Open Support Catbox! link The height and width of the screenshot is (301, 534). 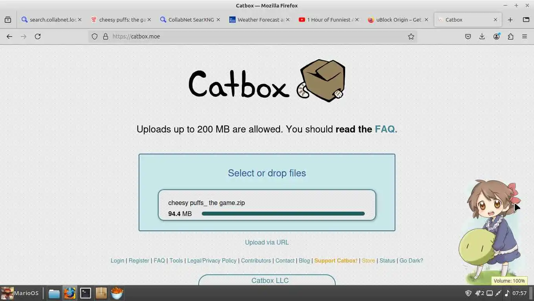pos(336,261)
